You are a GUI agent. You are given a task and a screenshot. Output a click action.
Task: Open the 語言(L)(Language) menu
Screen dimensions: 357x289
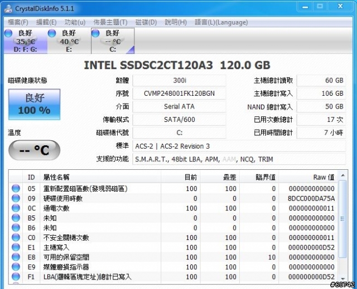point(221,22)
